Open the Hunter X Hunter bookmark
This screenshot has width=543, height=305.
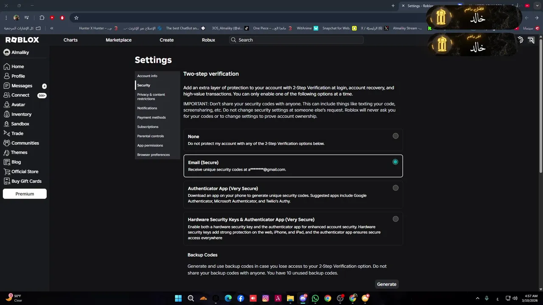click(98, 28)
